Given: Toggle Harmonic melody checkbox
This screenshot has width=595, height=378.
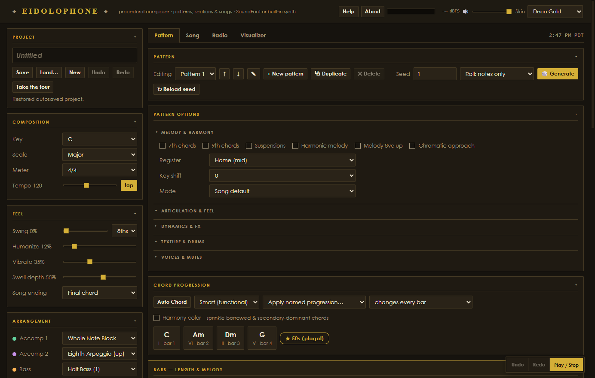Looking at the screenshot, I should point(295,146).
